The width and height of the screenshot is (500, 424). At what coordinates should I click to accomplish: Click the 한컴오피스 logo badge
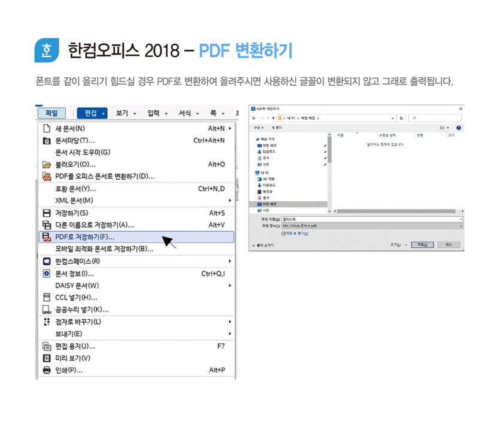coord(47,50)
